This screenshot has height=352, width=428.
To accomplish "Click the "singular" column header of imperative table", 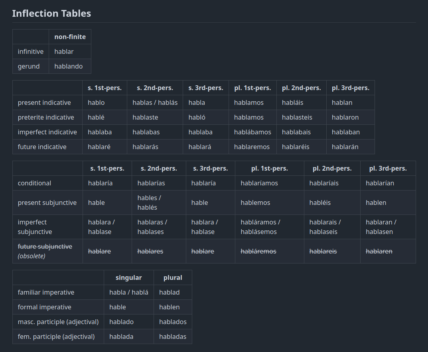I will click(x=128, y=277).
